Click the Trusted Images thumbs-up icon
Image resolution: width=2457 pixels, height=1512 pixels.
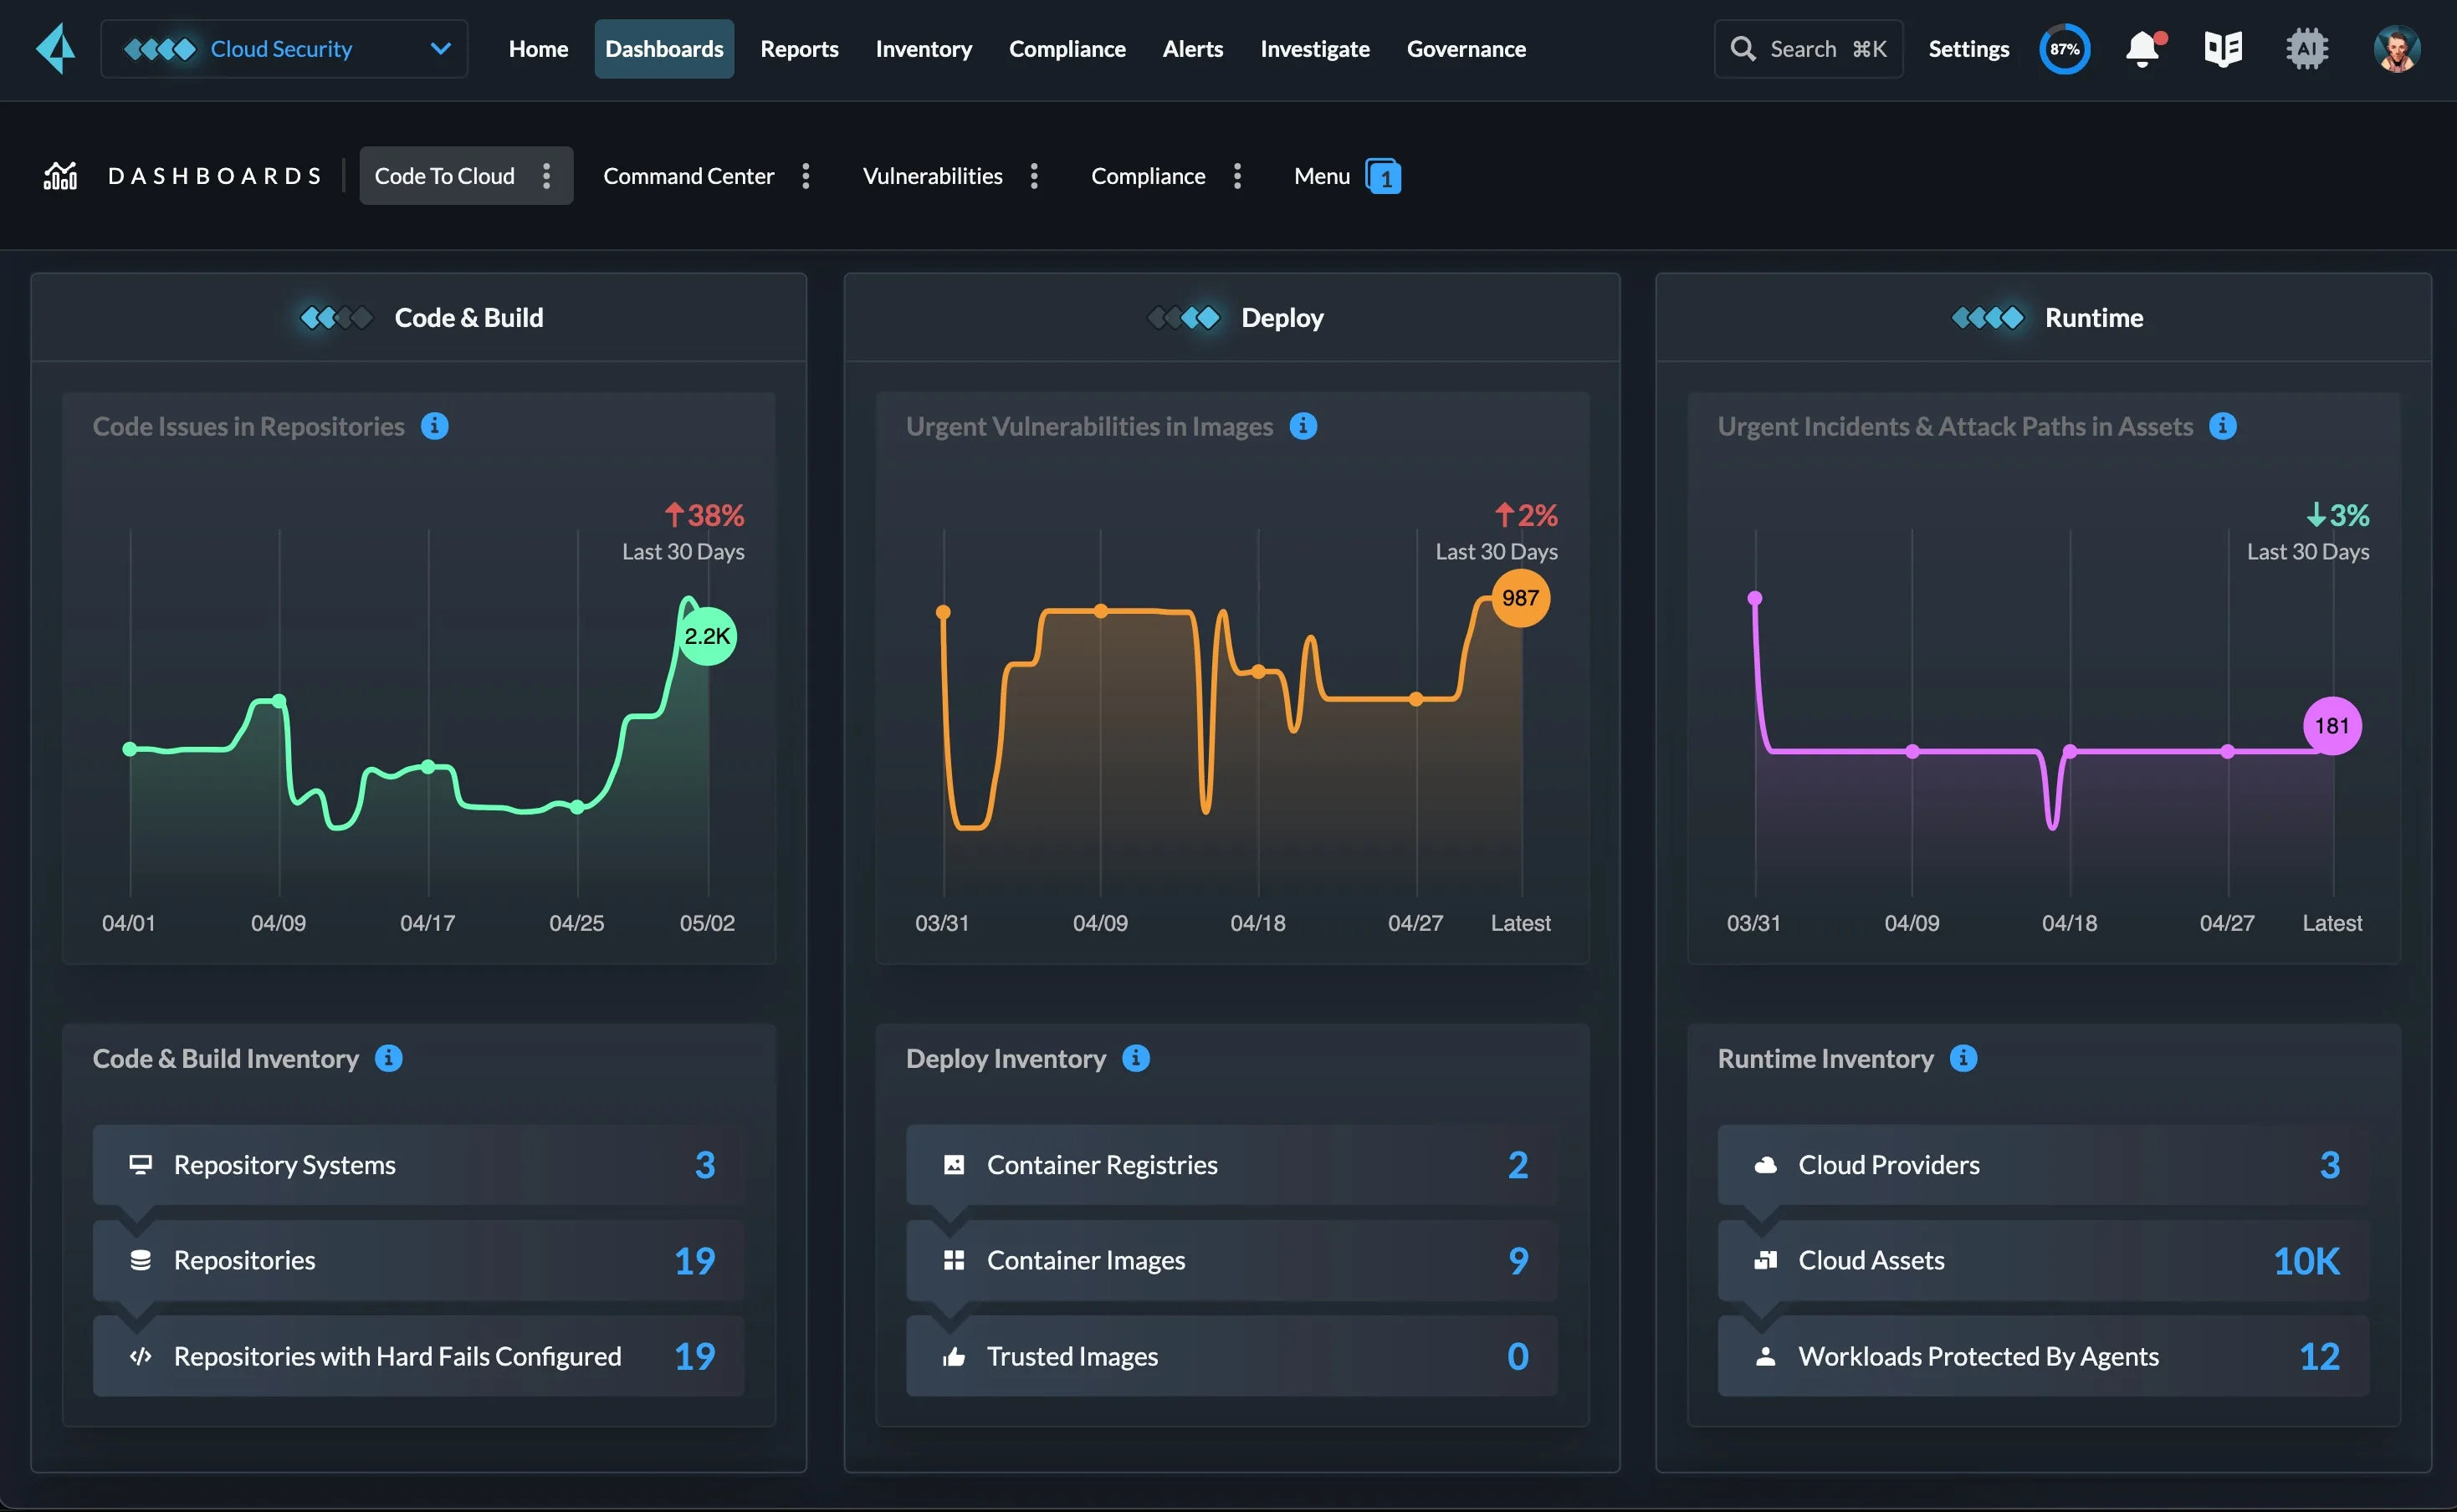click(954, 1356)
